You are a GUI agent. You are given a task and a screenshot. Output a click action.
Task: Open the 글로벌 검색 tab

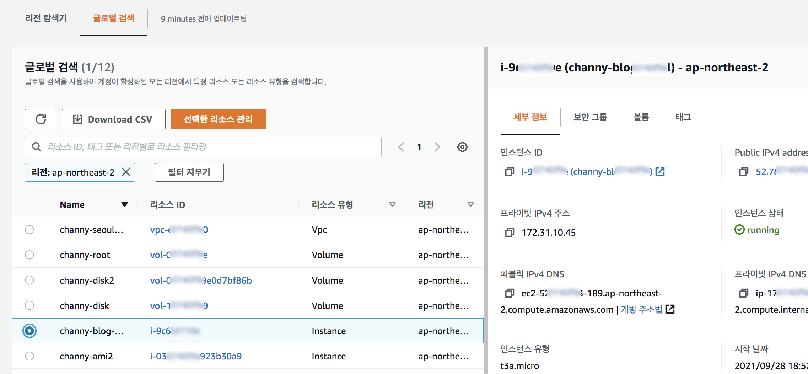(114, 18)
